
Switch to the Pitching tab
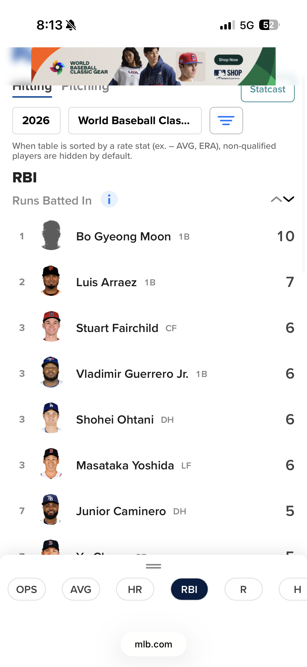(x=85, y=89)
